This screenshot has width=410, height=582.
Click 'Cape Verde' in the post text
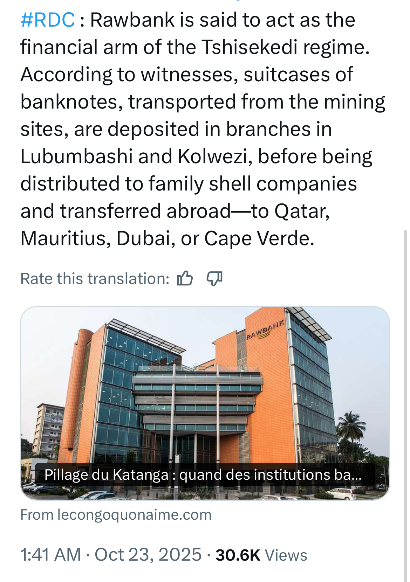click(259, 238)
